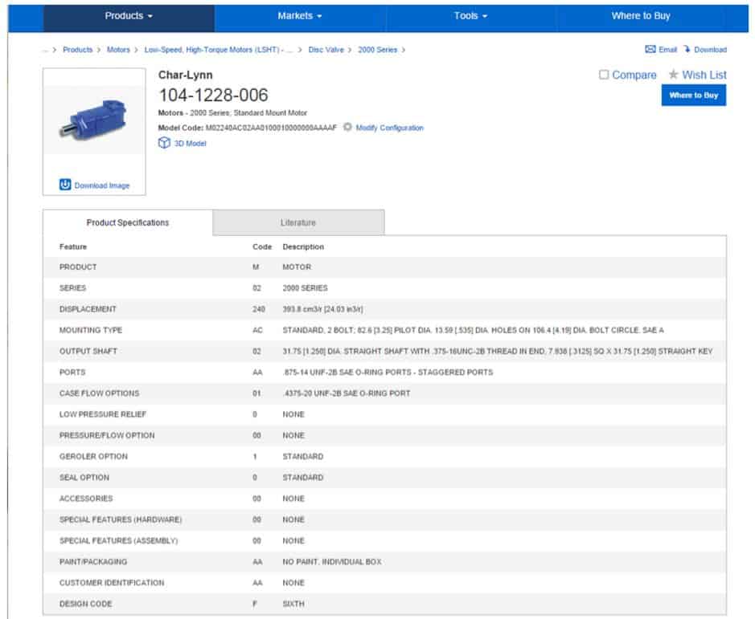The width and height of the screenshot is (755, 619).
Task: Select the Product Specifications tab
Action: 129,222
